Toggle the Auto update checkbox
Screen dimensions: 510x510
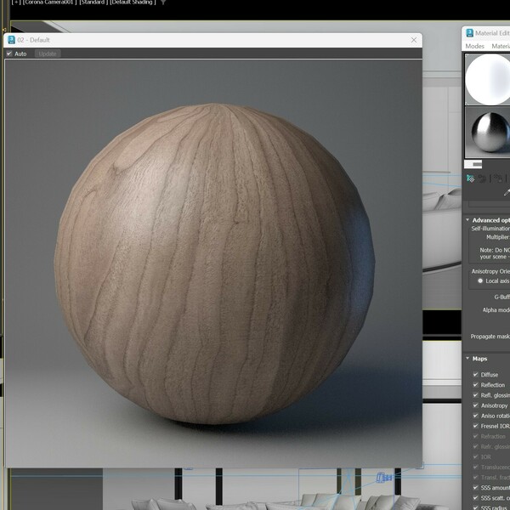(9, 54)
